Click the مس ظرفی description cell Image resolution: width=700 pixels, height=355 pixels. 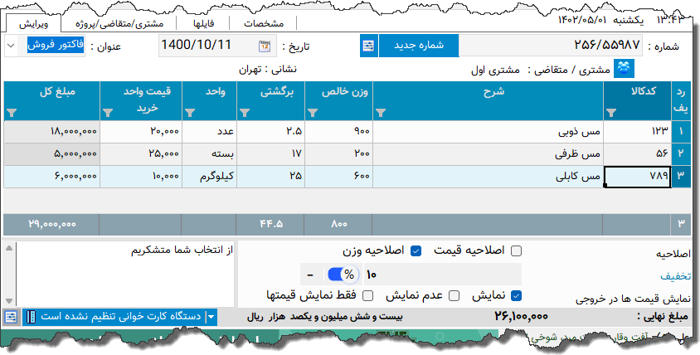point(488,153)
